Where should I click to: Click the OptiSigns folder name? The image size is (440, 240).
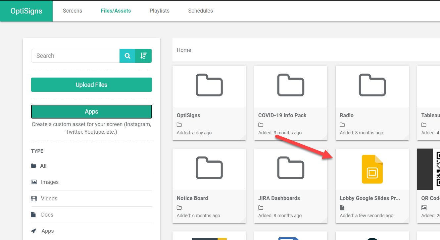(188, 115)
